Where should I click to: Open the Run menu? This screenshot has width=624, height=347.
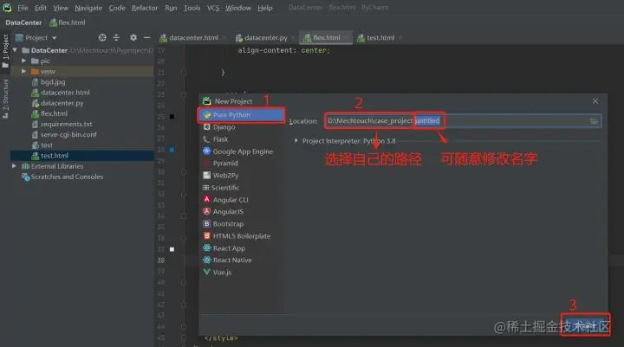[x=171, y=8]
